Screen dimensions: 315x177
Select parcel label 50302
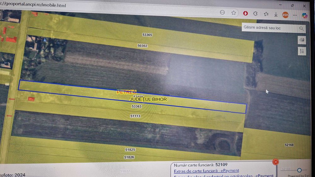point(142,46)
